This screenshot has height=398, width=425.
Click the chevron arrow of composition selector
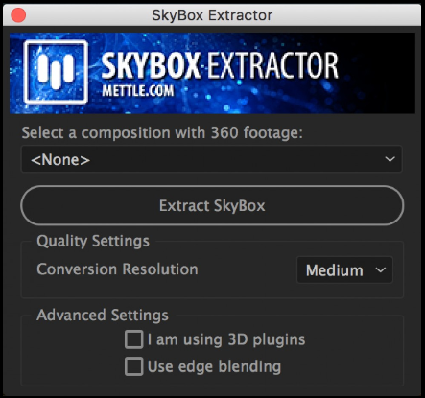(390, 159)
